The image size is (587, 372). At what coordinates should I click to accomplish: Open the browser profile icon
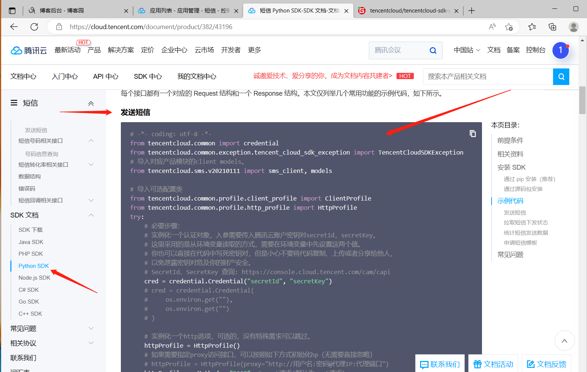coord(573,27)
